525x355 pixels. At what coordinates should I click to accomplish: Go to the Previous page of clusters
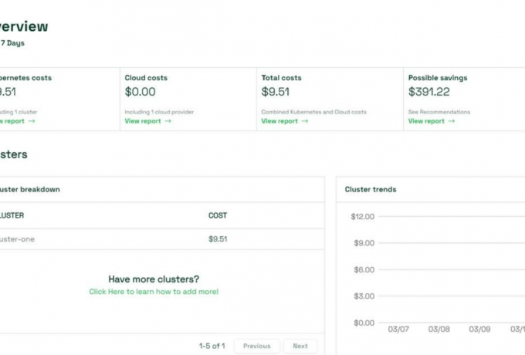coord(257,346)
